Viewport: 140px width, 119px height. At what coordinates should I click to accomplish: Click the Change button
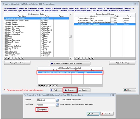coord(70,90)
